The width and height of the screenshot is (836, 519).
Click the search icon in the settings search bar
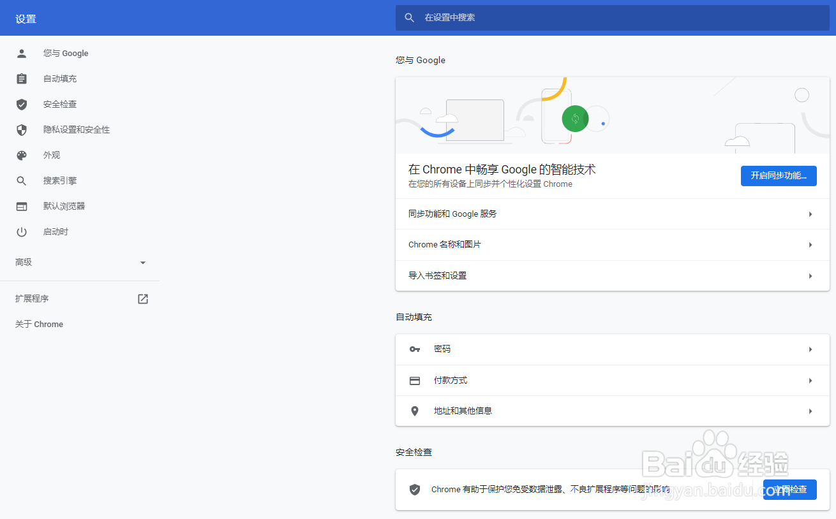pyautogui.click(x=410, y=18)
